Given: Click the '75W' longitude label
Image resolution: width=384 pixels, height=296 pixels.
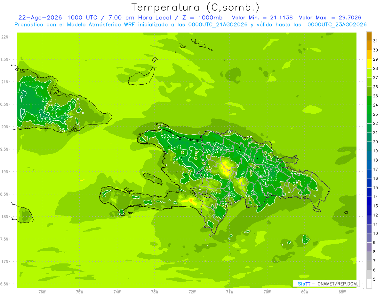Looking at the screenshot, I should [x=79, y=292].
